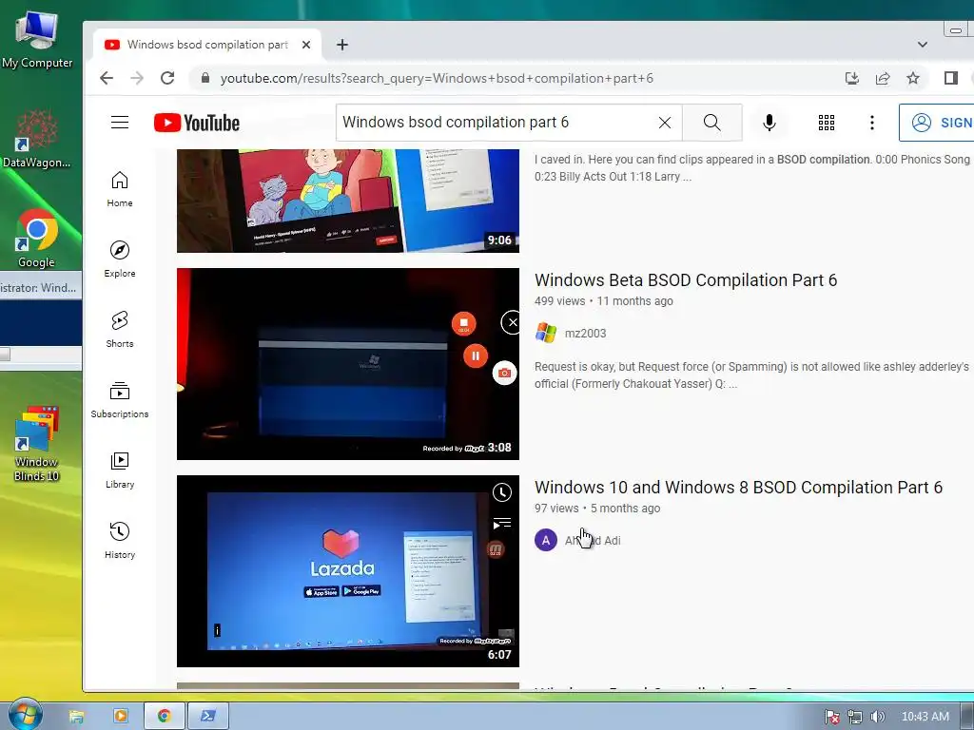Viewport: 974px width, 730px height.
Task: Open DataWagon desktop shortcut
Action: coord(37,139)
